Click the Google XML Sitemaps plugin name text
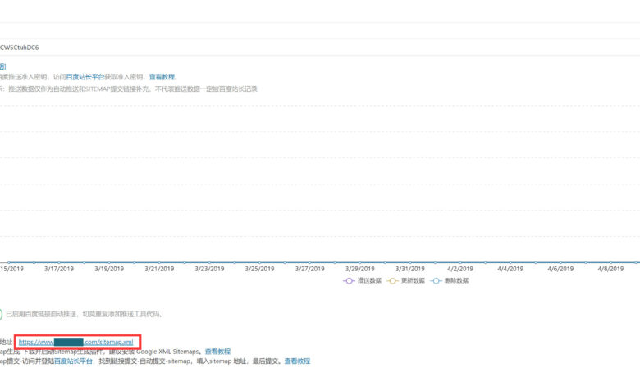This screenshot has width=640, height=377. 167,352
